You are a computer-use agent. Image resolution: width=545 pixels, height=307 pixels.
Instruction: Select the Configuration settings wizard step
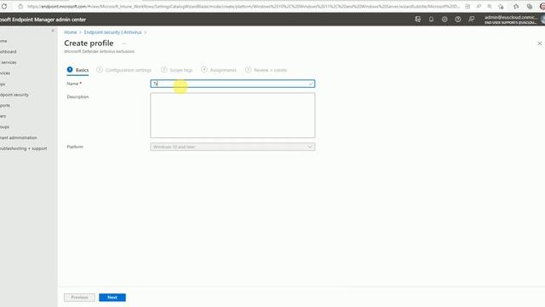124,70
